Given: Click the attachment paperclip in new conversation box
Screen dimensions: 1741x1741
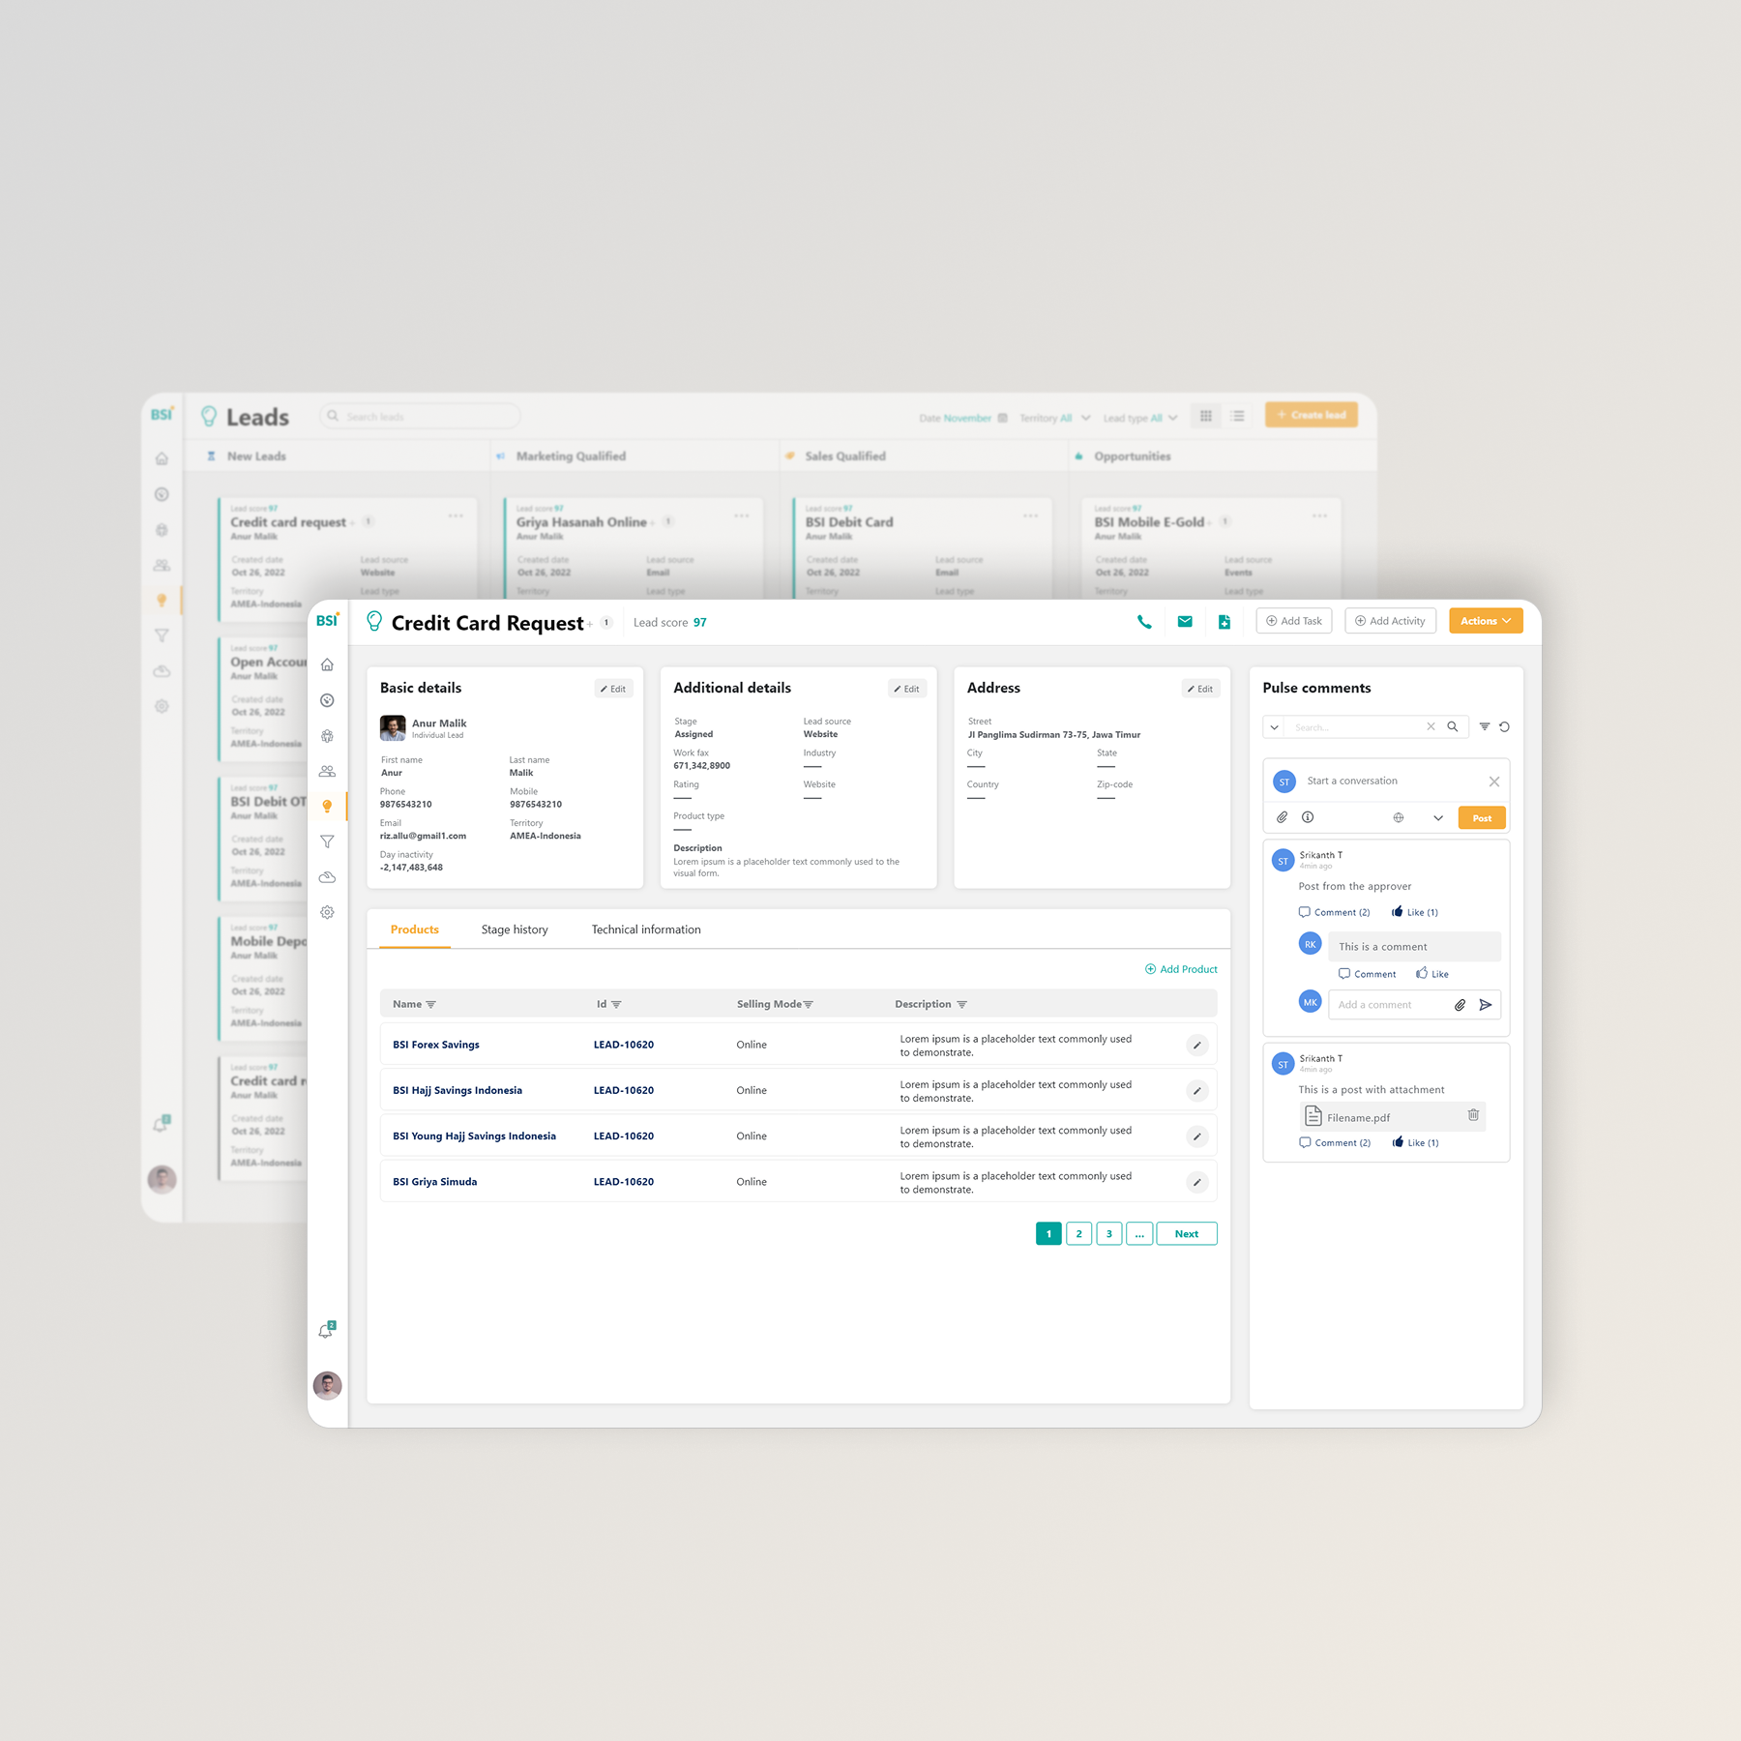Looking at the screenshot, I should click(1282, 817).
